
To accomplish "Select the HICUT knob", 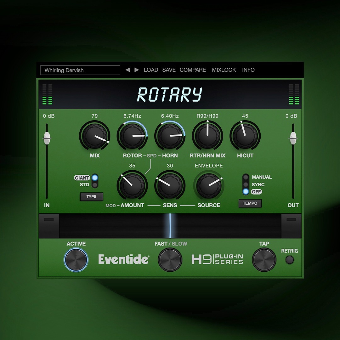I will click(245, 135).
